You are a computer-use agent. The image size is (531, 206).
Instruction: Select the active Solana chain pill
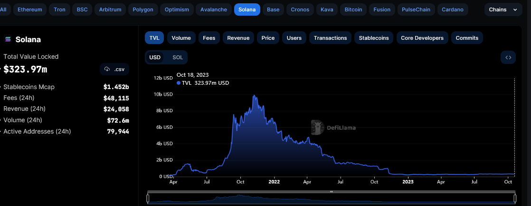(x=247, y=9)
